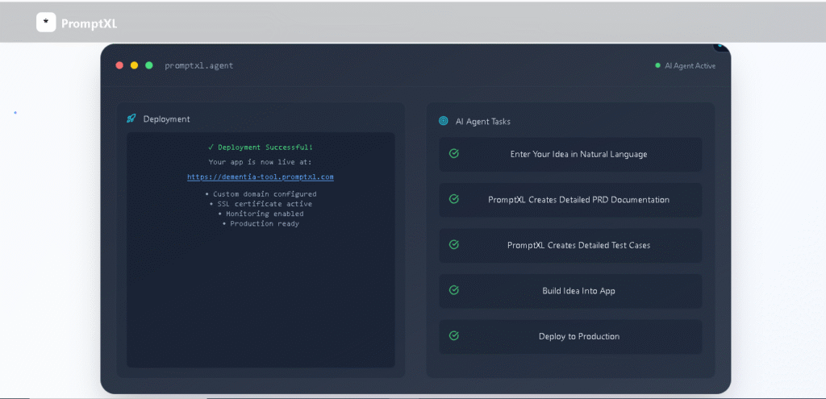Click the rocket icon beside Deployment
This screenshot has width=826, height=399.
(131, 118)
